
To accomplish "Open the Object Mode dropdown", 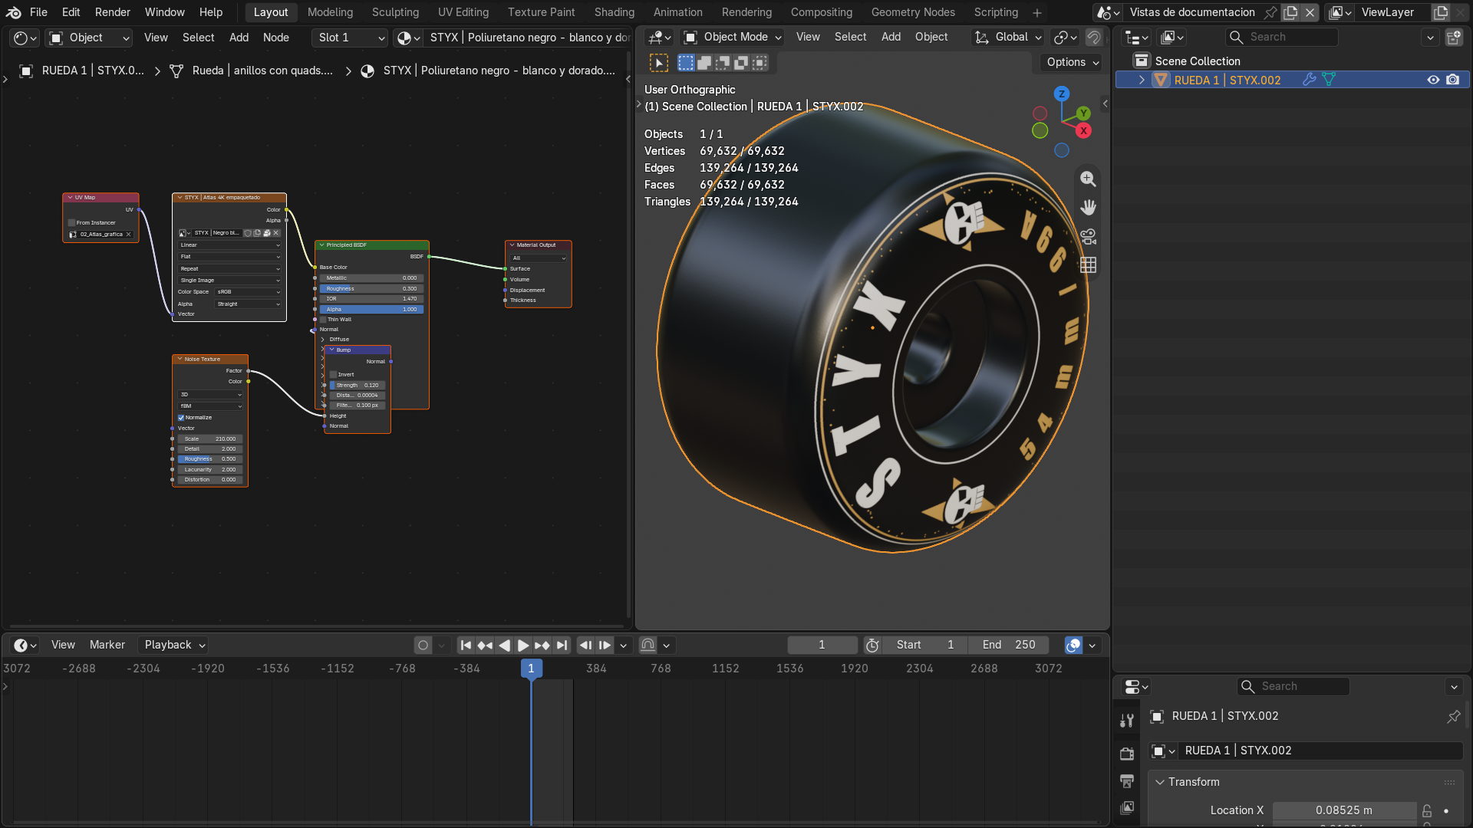I will point(733,37).
